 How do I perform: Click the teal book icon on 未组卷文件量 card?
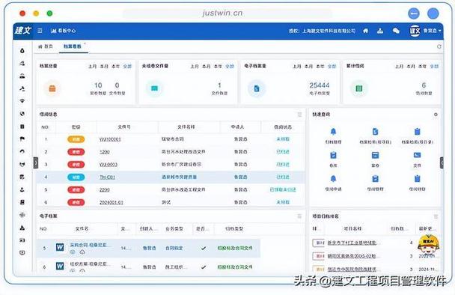pos(154,88)
